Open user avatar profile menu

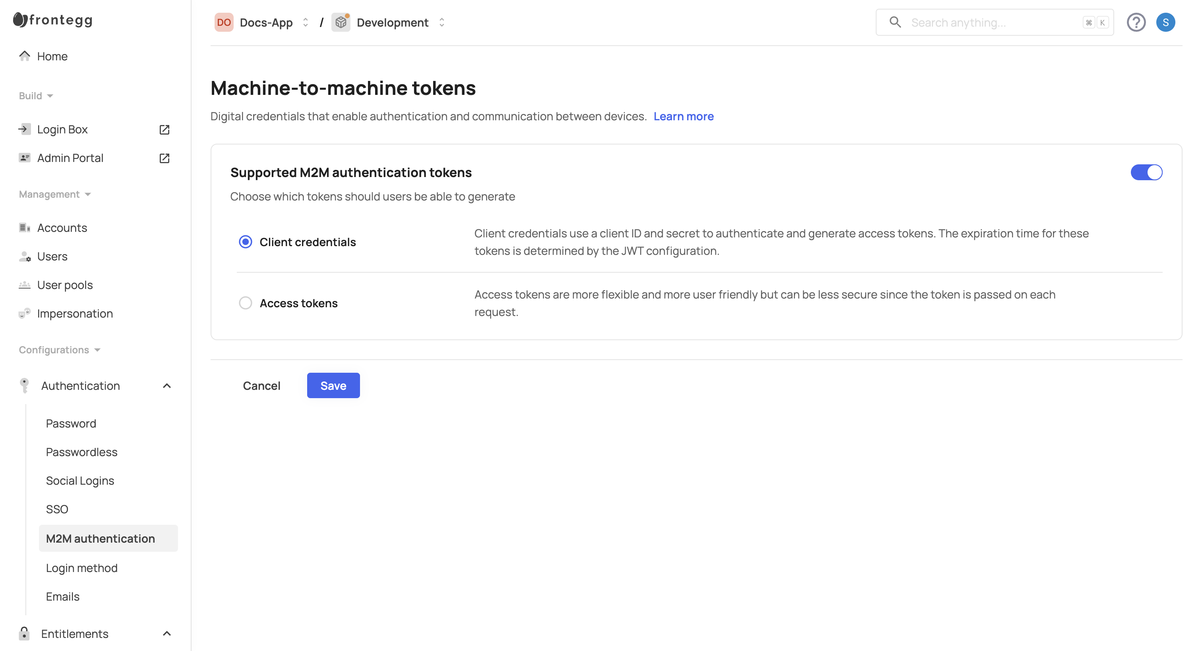[1165, 22]
